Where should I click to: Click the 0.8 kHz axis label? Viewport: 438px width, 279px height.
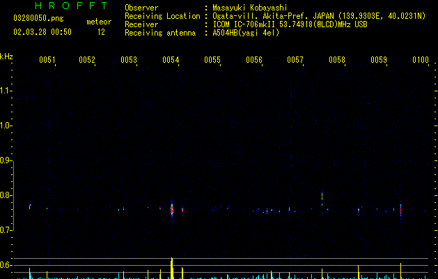pos(6,195)
